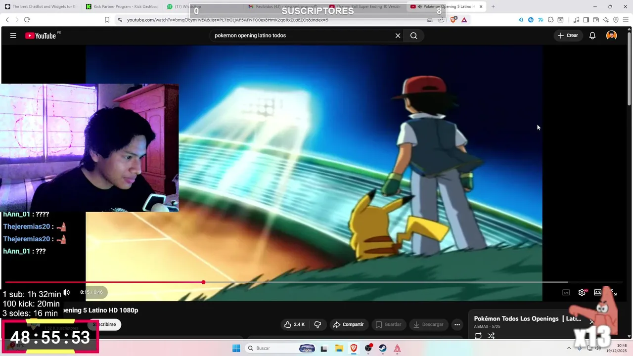Share the video with Compartir
The height and width of the screenshot is (356, 633).
pyautogui.click(x=348, y=324)
